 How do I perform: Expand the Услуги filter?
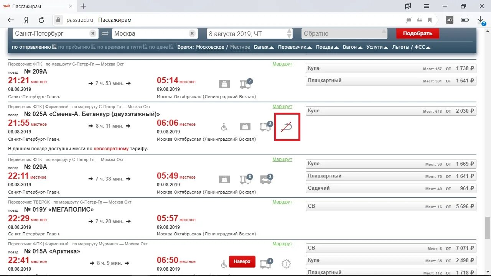pyautogui.click(x=377, y=47)
